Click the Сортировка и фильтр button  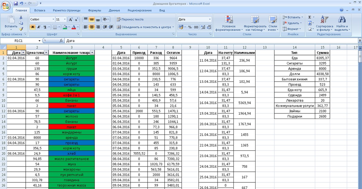pyautogui.click(x=324, y=24)
